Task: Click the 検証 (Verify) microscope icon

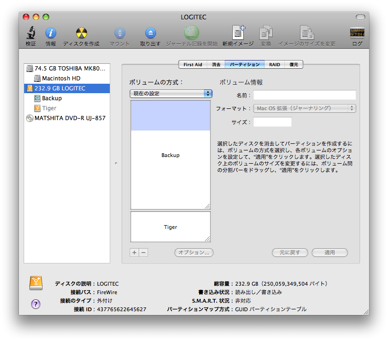Action: click(31, 33)
